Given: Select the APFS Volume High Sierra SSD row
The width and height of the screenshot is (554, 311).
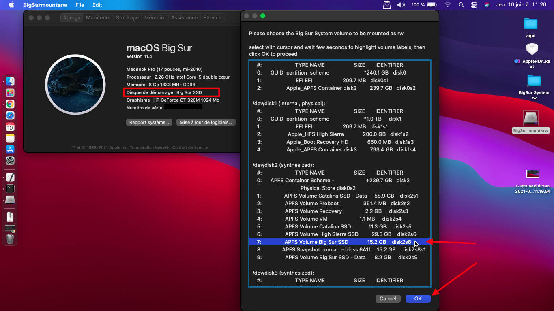Looking at the screenshot, I should pos(340,234).
